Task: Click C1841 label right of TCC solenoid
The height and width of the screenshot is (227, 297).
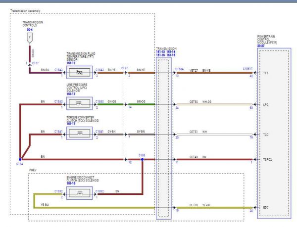Action: point(99,132)
